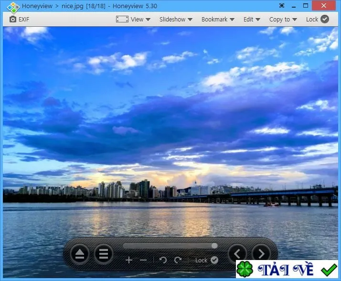The height and width of the screenshot is (281, 341).
Task: Click the eject open-file button
Action: 80,254
